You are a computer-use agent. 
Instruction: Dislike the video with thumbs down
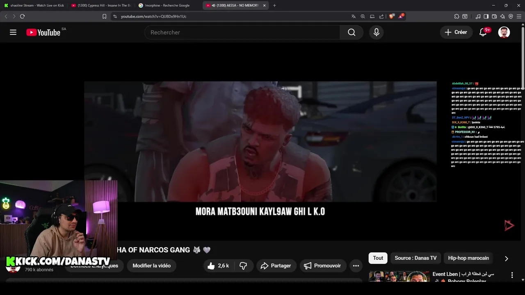pos(243,265)
